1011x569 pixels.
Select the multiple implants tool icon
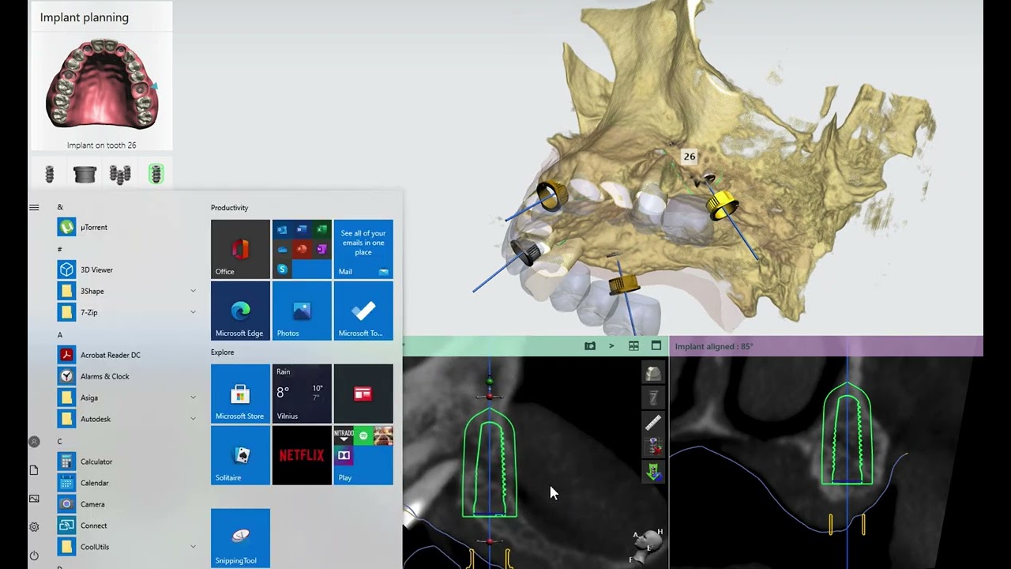tap(120, 174)
